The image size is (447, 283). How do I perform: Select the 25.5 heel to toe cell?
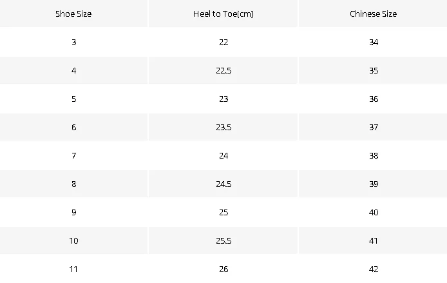click(x=223, y=241)
